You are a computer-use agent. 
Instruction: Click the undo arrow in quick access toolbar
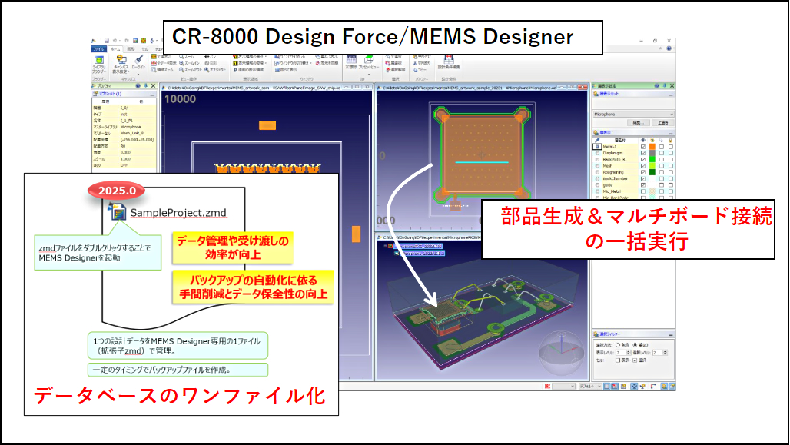click(115, 41)
